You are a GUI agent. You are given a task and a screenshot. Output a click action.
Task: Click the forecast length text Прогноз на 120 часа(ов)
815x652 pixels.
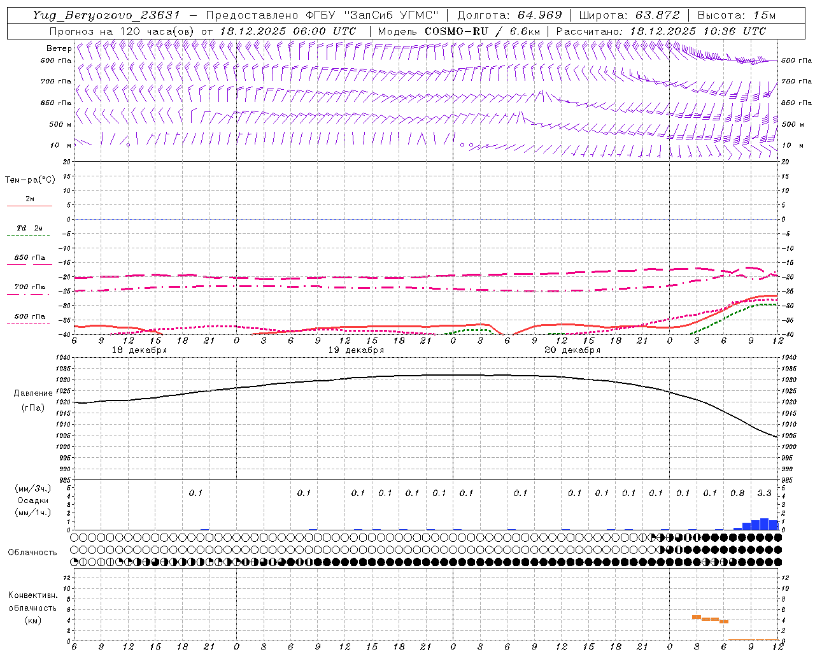122,31
